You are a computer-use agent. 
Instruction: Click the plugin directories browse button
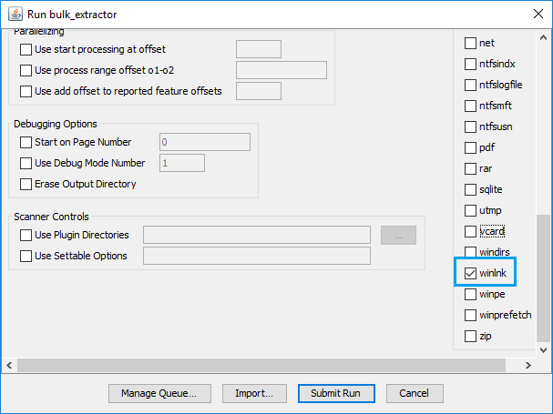(x=398, y=235)
